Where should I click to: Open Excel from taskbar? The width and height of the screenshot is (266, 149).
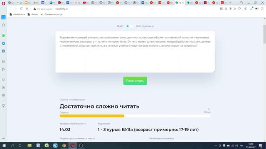[x=47, y=145]
